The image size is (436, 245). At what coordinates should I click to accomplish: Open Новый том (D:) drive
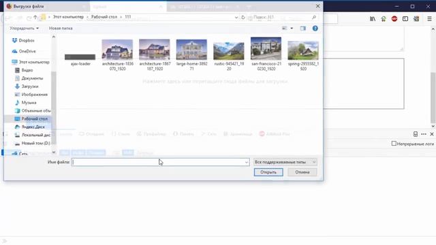[32, 143]
